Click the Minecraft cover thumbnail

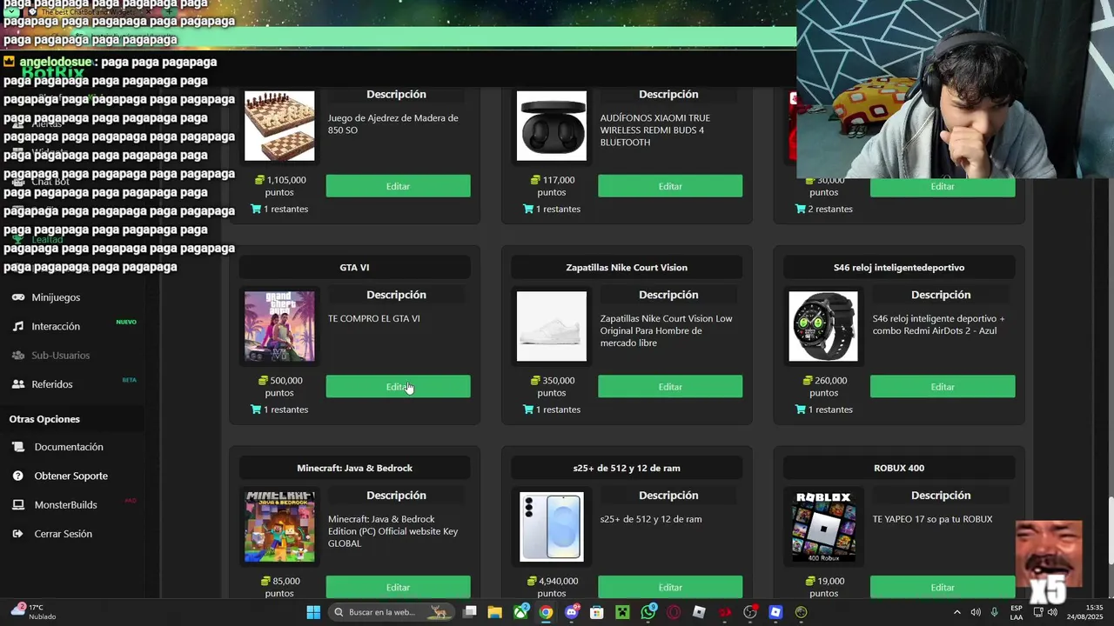pos(279,527)
